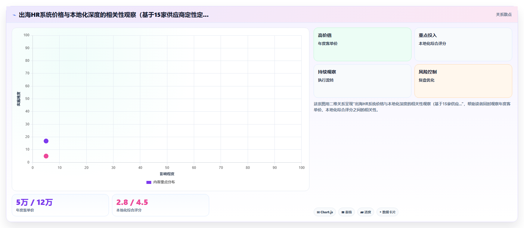Click the 关系散点 label in header
This screenshot has height=228, width=524.
[x=504, y=14]
